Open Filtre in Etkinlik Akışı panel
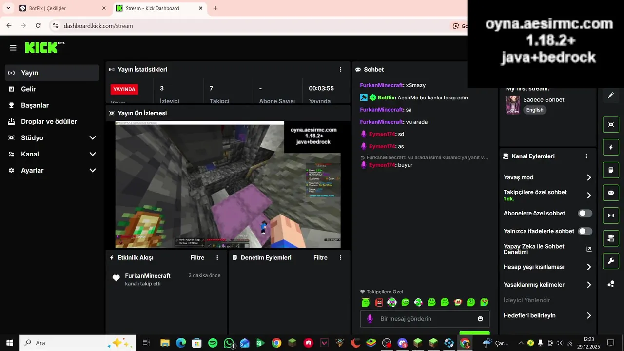The width and height of the screenshot is (624, 351). tap(197, 257)
